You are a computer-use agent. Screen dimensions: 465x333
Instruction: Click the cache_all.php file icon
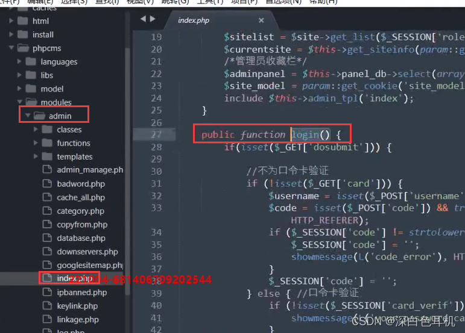click(x=47, y=198)
